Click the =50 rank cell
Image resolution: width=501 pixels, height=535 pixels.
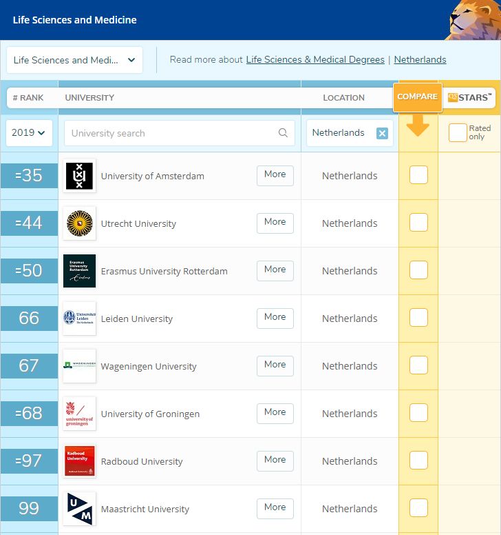(x=30, y=270)
